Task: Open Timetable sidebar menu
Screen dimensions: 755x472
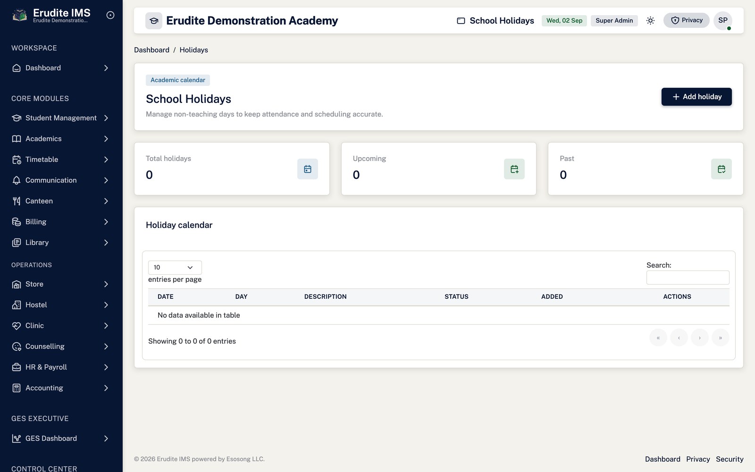Action: pyautogui.click(x=61, y=160)
